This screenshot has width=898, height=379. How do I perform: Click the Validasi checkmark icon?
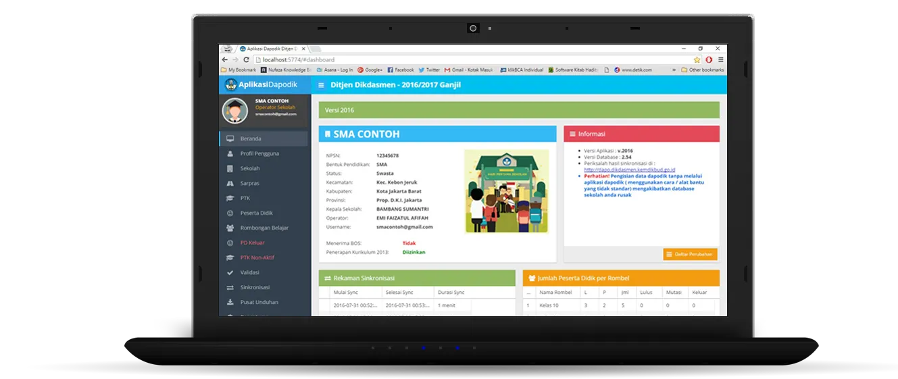coord(230,272)
